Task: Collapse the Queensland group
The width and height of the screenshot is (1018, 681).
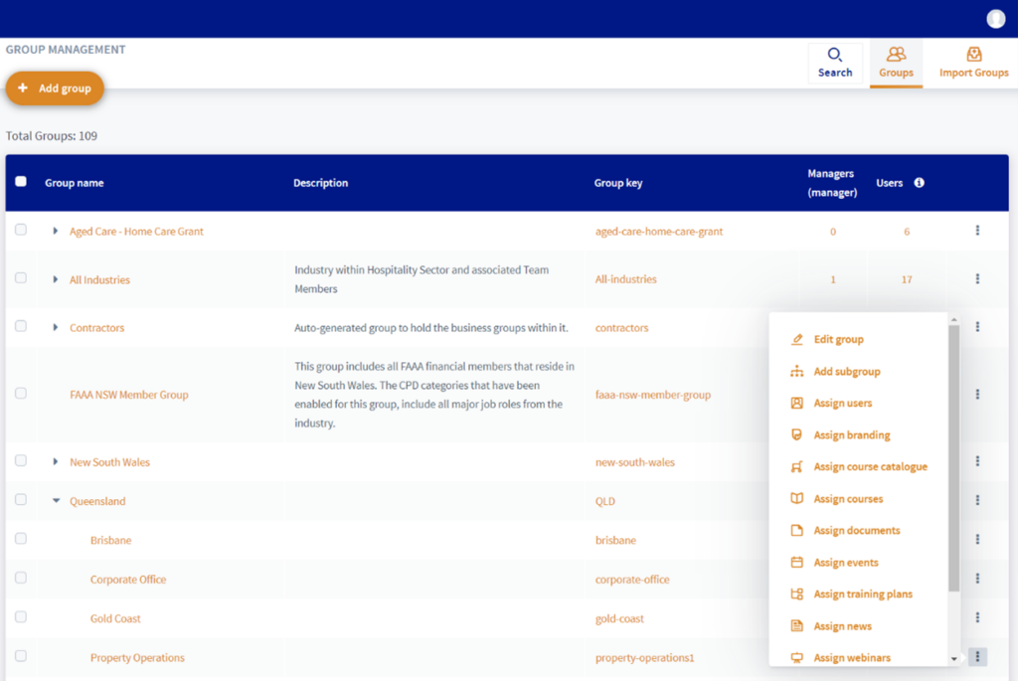Action: click(x=56, y=501)
